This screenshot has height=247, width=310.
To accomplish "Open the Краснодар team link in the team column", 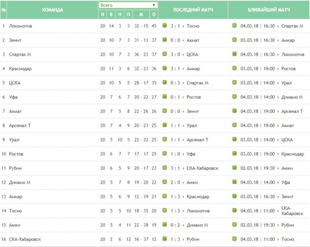I will 20,69.
